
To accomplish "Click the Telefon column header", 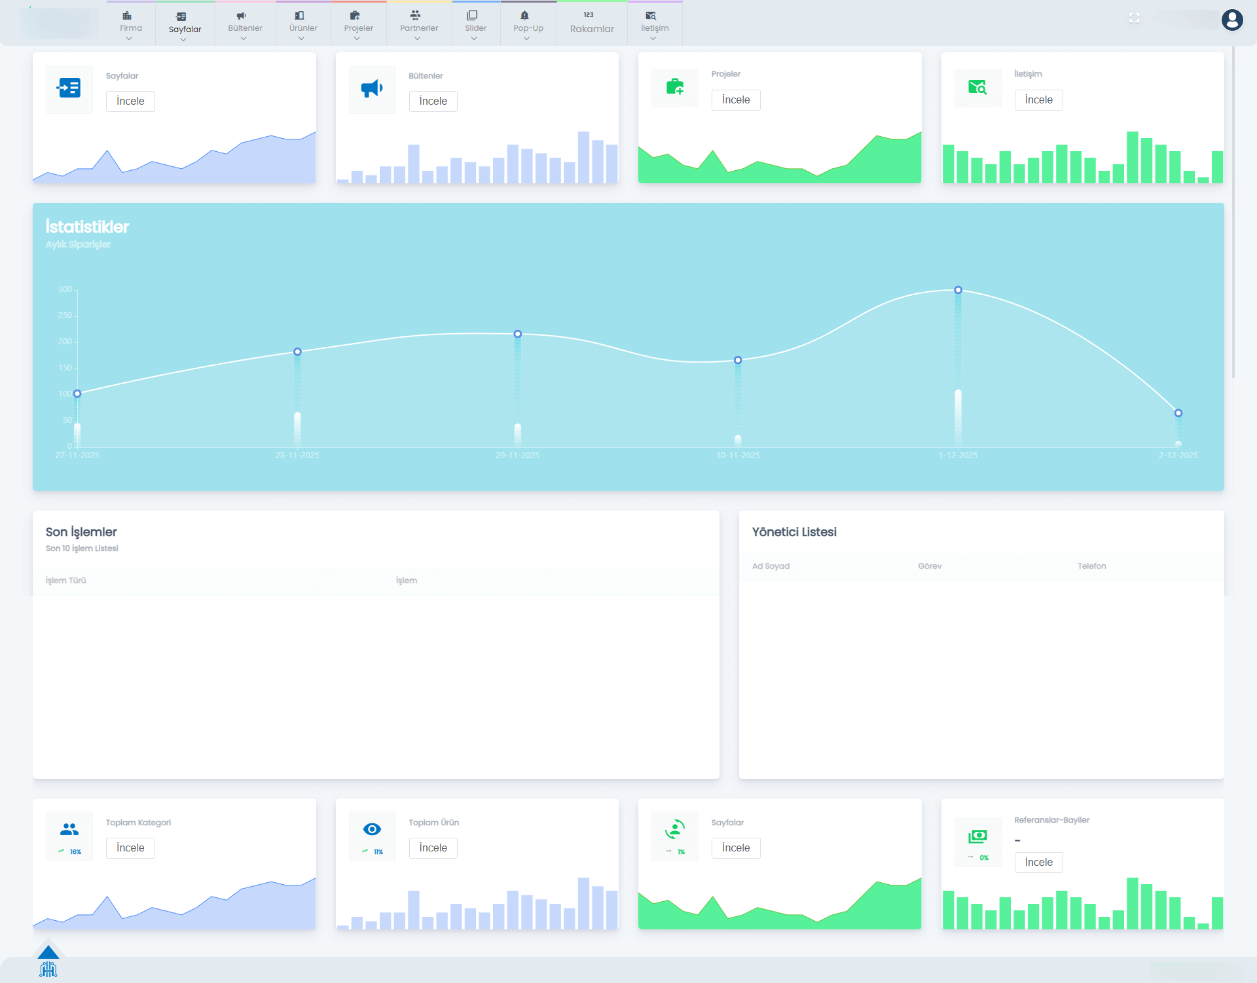I will (x=1091, y=566).
